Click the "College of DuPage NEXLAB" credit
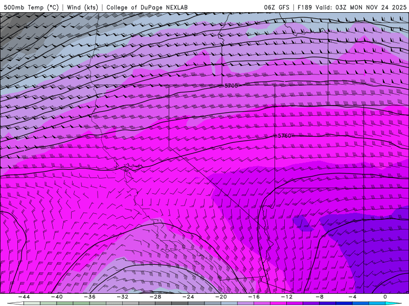This screenshot has height=306, width=409. 147,7
